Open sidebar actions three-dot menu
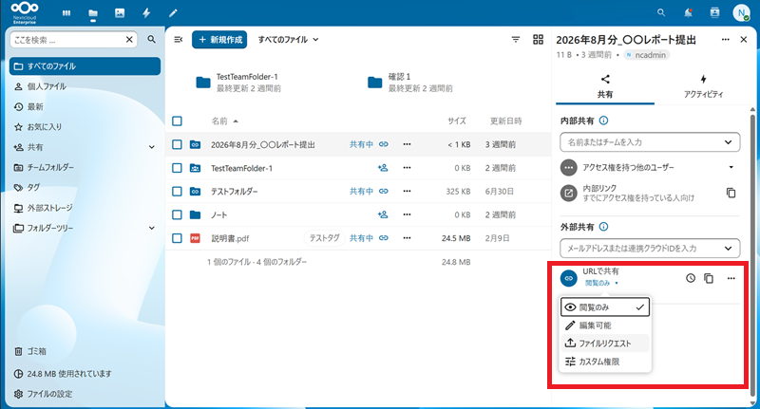 click(x=725, y=40)
